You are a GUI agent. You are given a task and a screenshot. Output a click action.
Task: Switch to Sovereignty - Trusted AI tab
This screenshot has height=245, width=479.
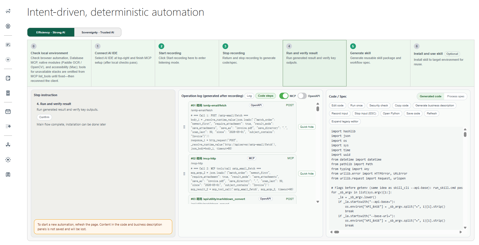click(98, 32)
